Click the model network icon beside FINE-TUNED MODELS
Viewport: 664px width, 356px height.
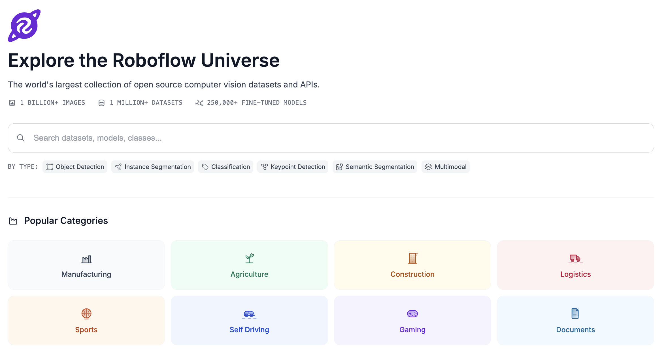tap(199, 103)
